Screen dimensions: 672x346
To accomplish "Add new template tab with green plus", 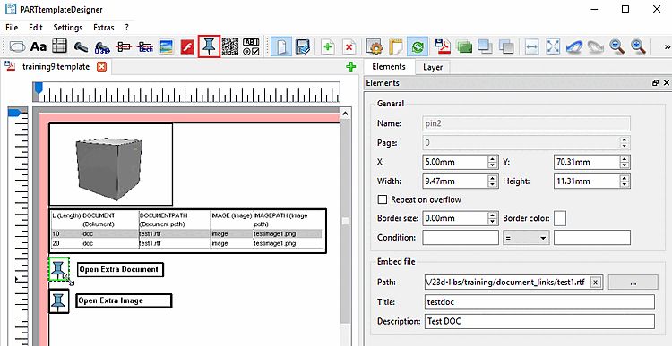I will 351,67.
